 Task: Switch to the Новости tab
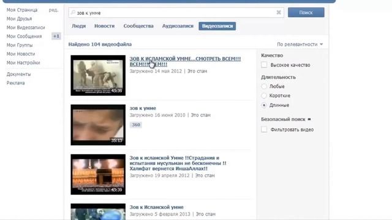[104, 26]
